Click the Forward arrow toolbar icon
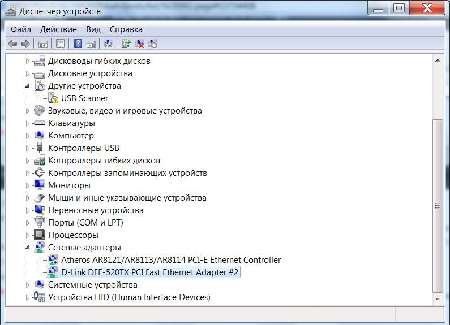Screen dimensions: 450x325 click(25, 44)
